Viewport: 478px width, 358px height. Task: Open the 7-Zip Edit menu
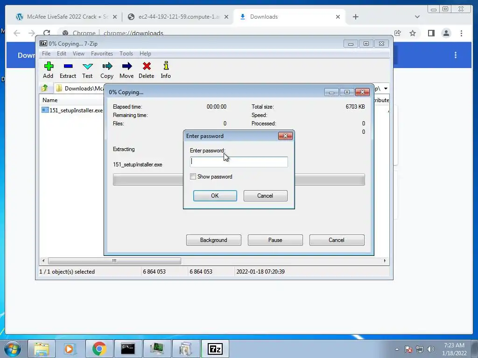click(62, 54)
